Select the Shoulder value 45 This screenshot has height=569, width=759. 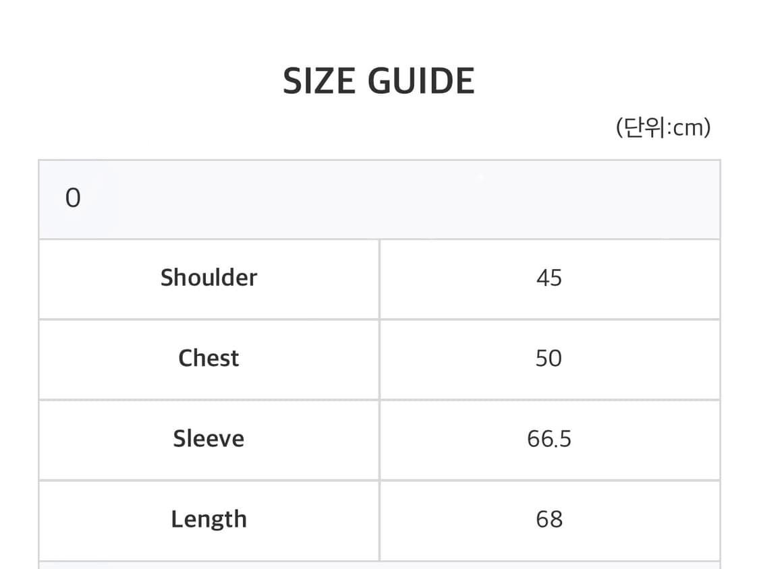pyautogui.click(x=549, y=278)
